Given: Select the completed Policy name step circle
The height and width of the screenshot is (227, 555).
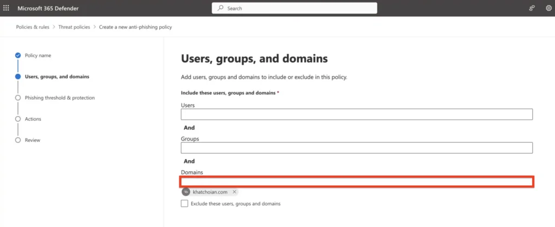Looking at the screenshot, I should pyautogui.click(x=18, y=55).
